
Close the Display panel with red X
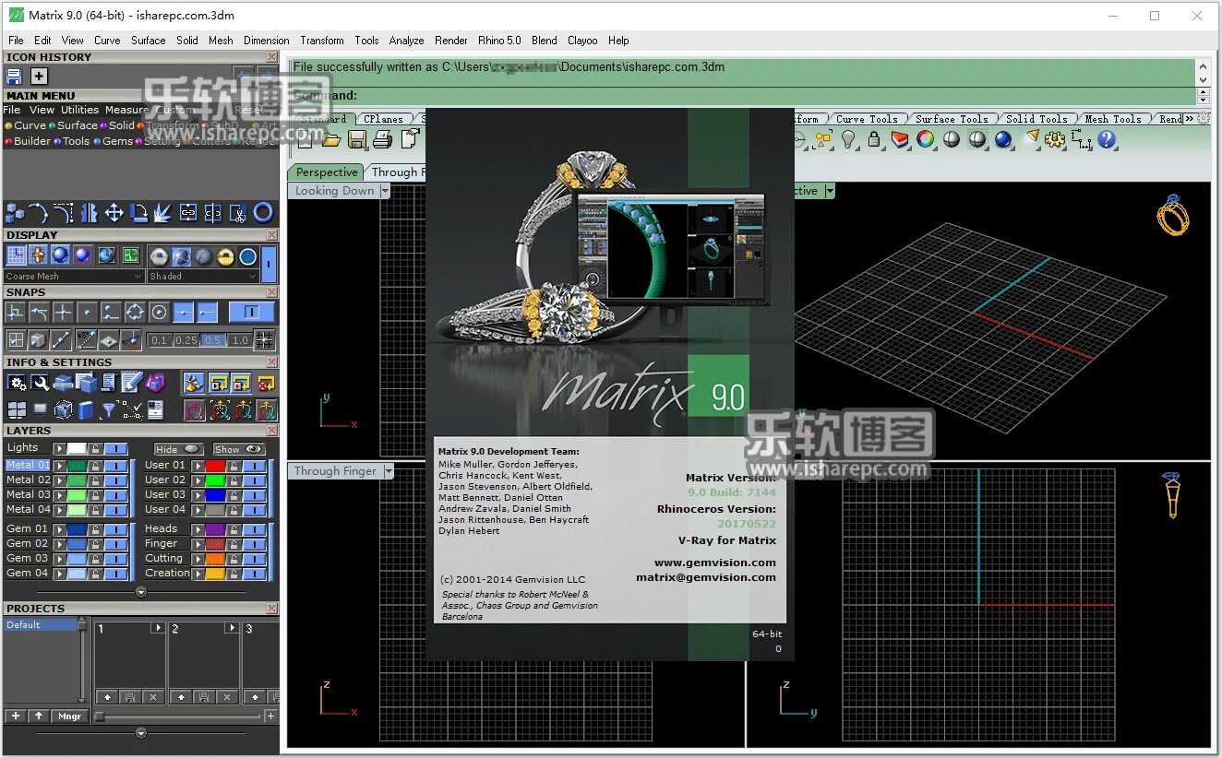[271, 235]
